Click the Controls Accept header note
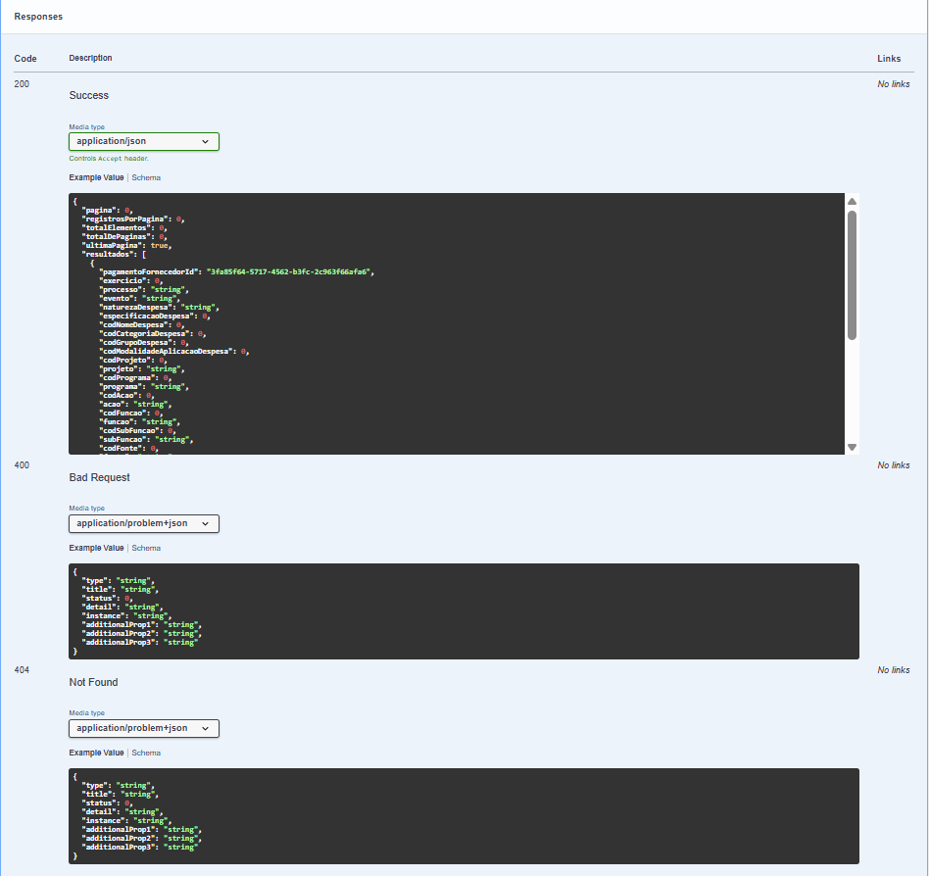The width and height of the screenshot is (929, 876). point(109,159)
